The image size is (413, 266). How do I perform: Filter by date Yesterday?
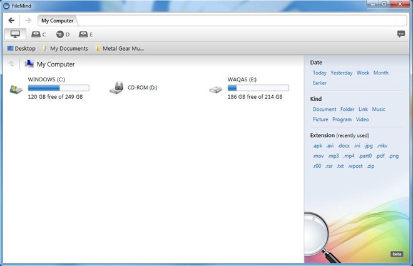pyautogui.click(x=342, y=73)
